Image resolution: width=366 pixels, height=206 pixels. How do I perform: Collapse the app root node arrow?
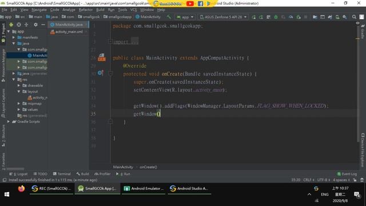point(9,31)
